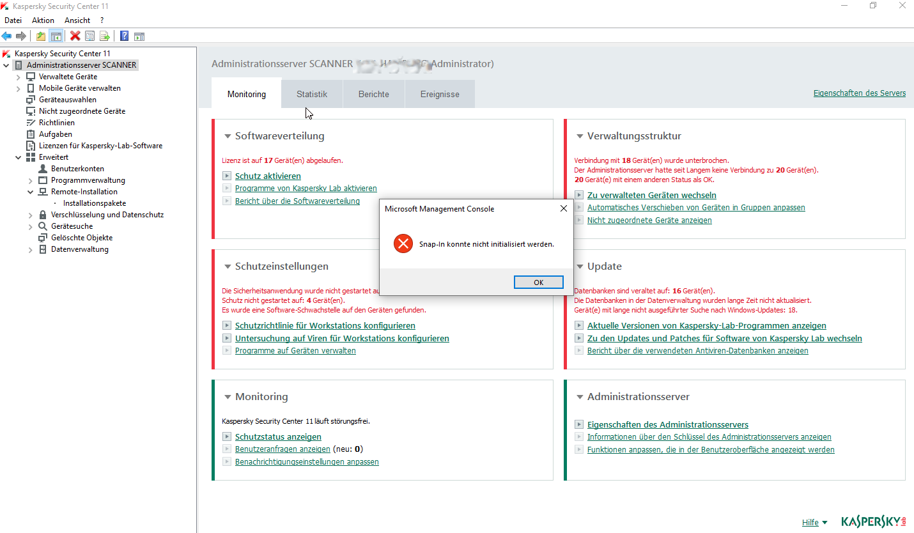This screenshot has height=533, width=914.
Task: Open the Eigenschaften des Servers link
Action: click(860, 93)
